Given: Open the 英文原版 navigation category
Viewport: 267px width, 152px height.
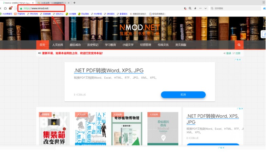Looking at the screenshot, I should (181, 45).
